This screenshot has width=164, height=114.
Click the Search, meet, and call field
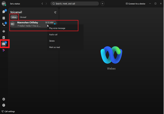pos(75,4)
